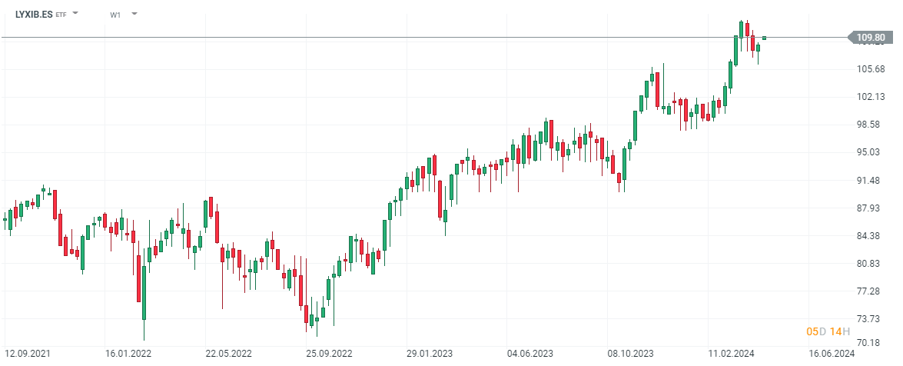Click the latest small green candle
This screenshot has width=903, height=366.
[x=764, y=38]
